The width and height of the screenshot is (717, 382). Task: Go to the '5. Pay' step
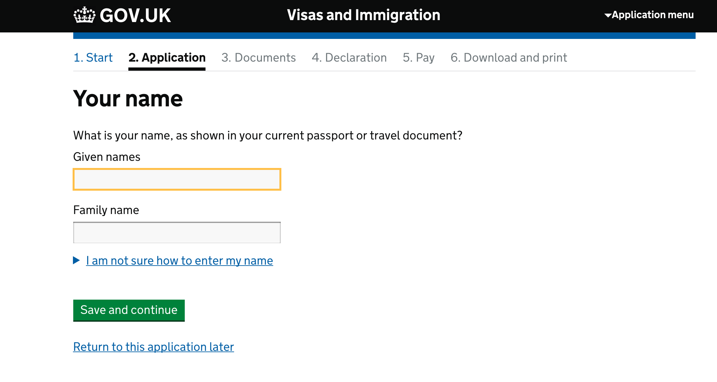coord(418,57)
